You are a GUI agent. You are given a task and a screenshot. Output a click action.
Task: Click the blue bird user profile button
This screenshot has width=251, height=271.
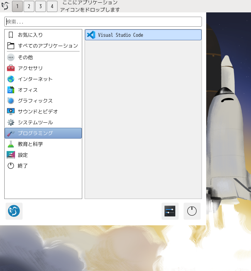pos(14,211)
